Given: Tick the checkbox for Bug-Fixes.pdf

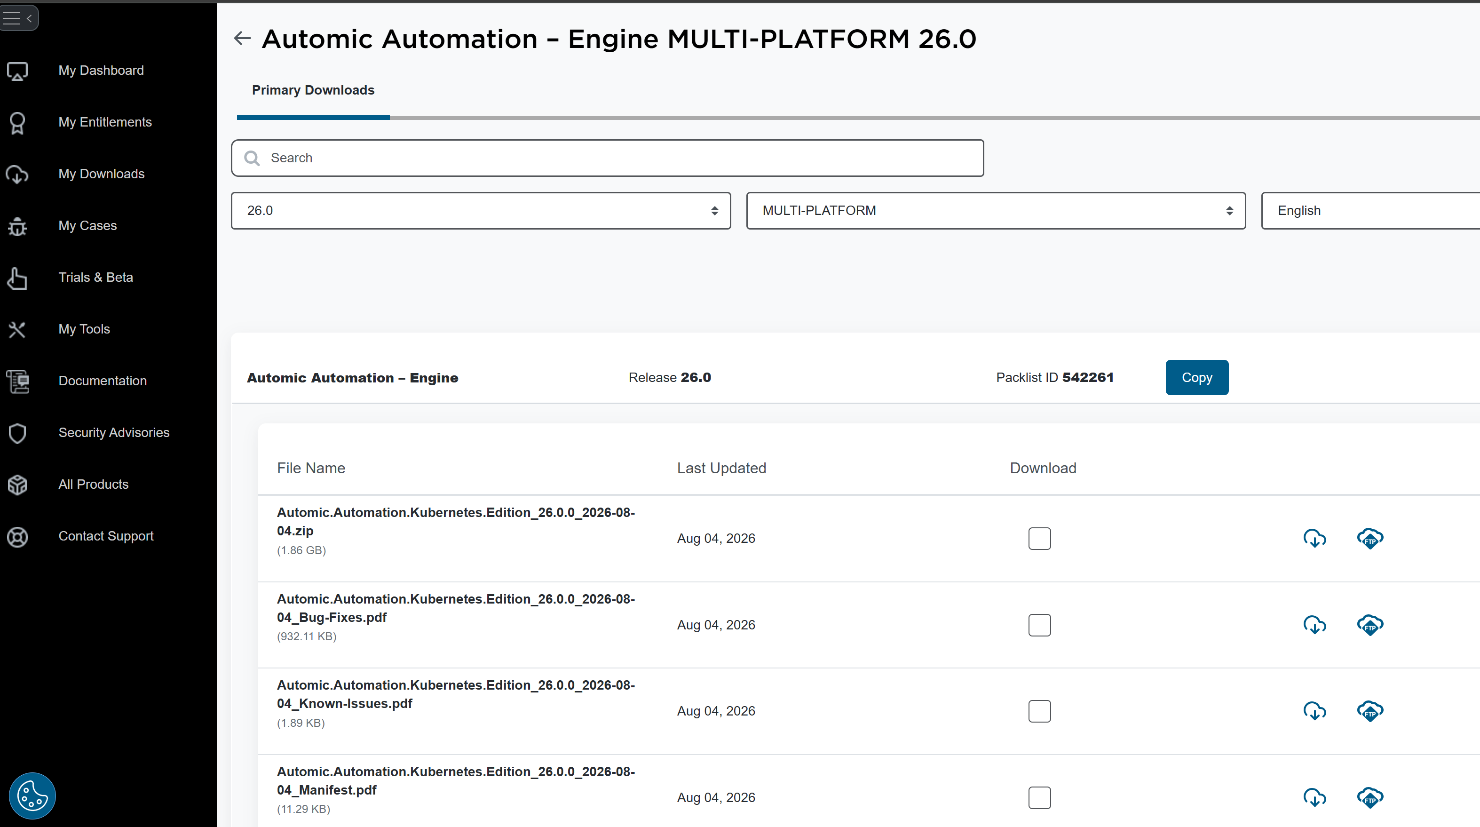Looking at the screenshot, I should (x=1039, y=625).
